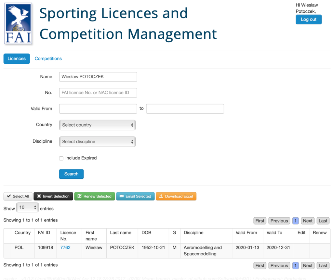Screen dimensions: 333x280
Task: Expand the Select discipline dropdown
Action: [97, 142]
